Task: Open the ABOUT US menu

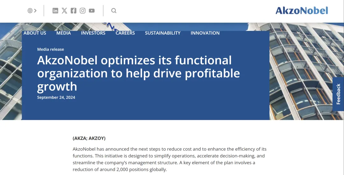Action: tap(35, 33)
